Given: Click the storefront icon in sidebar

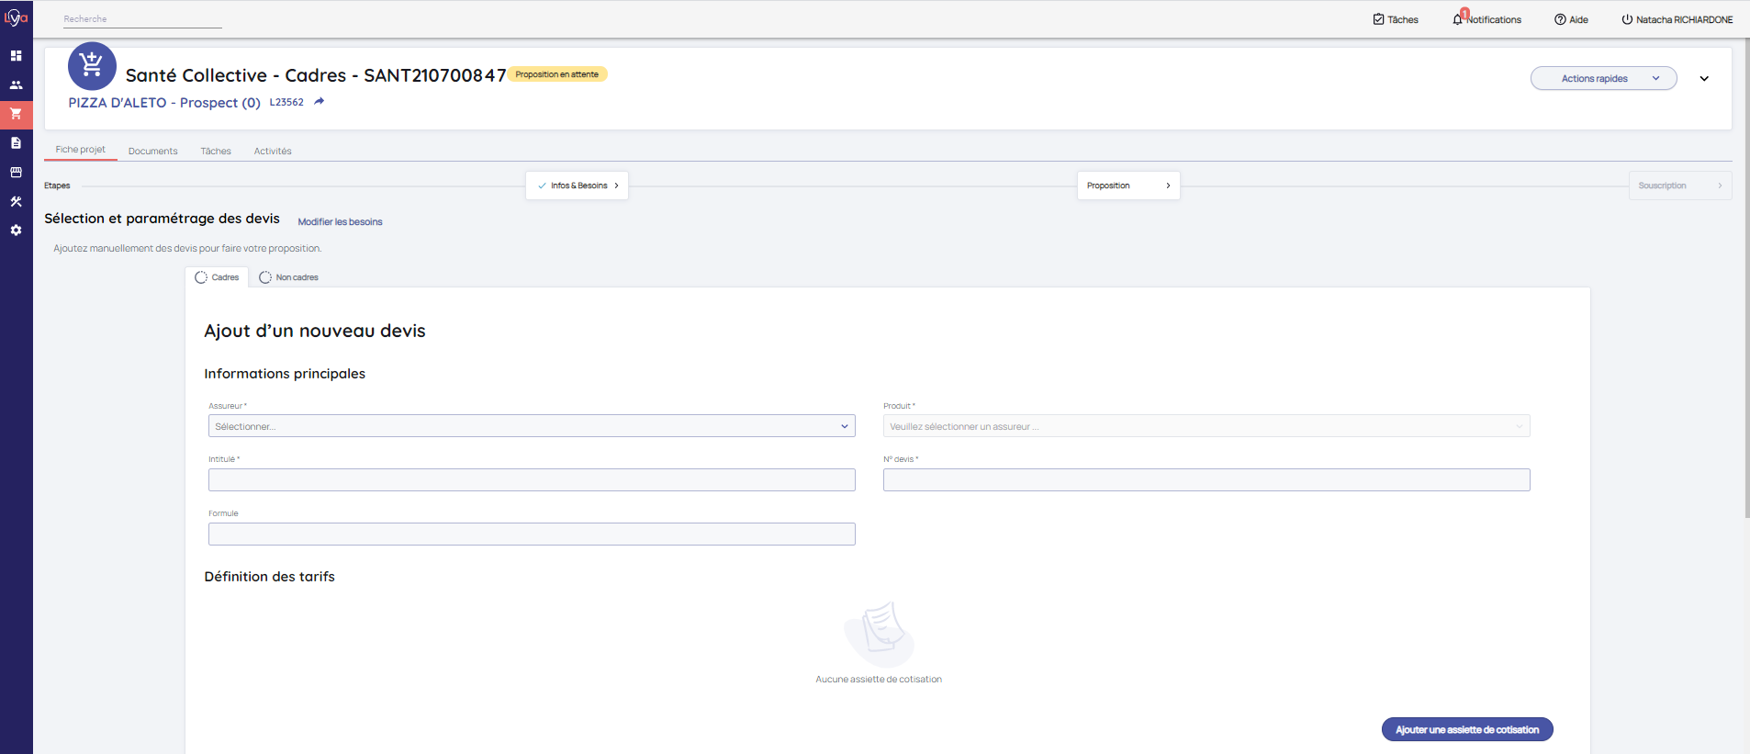Looking at the screenshot, I should (16, 173).
